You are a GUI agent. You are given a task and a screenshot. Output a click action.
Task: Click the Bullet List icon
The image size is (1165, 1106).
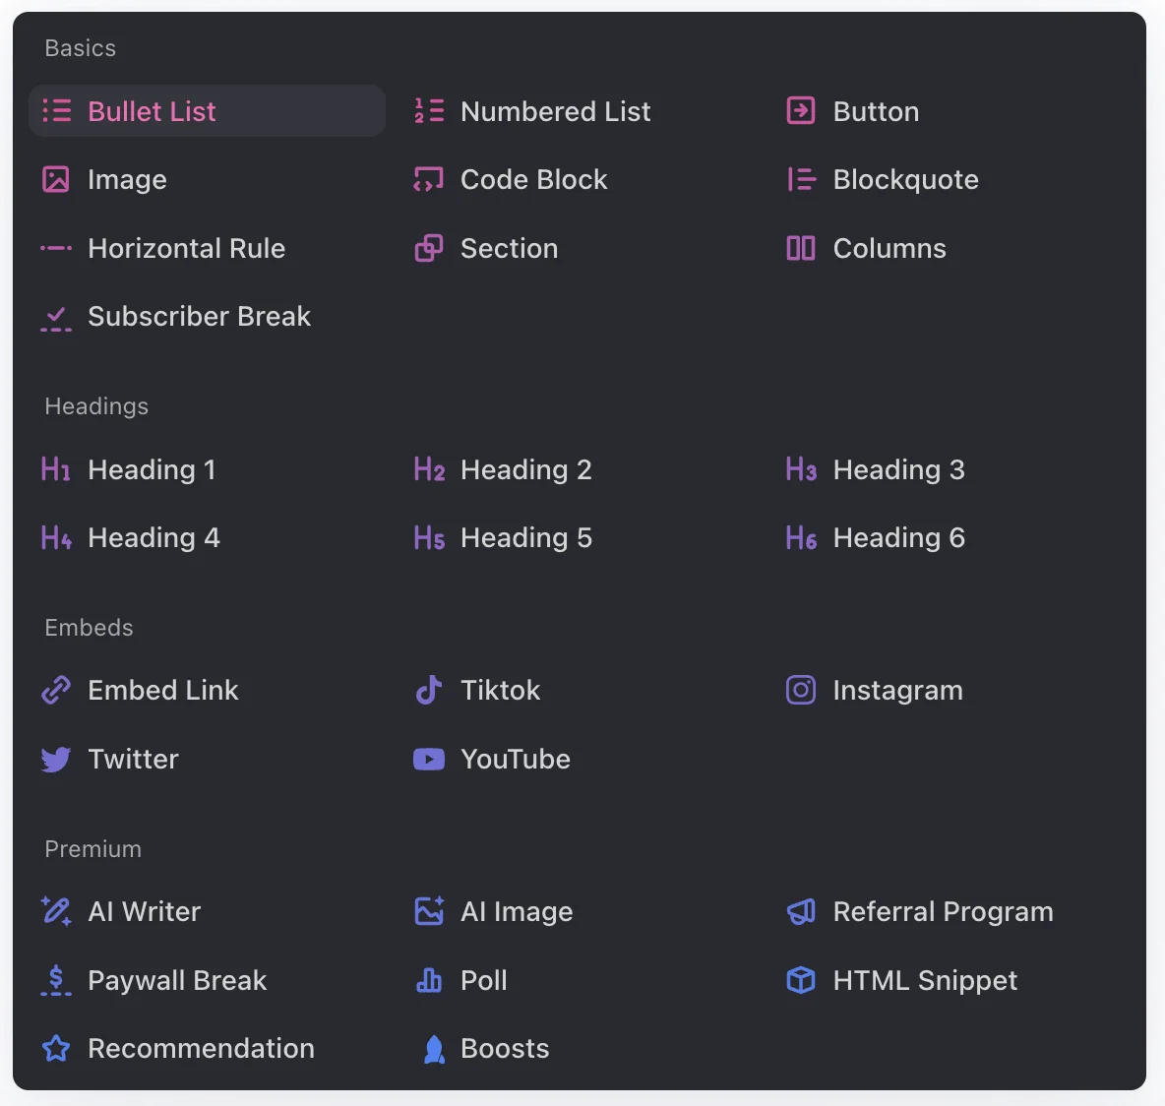[56, 110]
